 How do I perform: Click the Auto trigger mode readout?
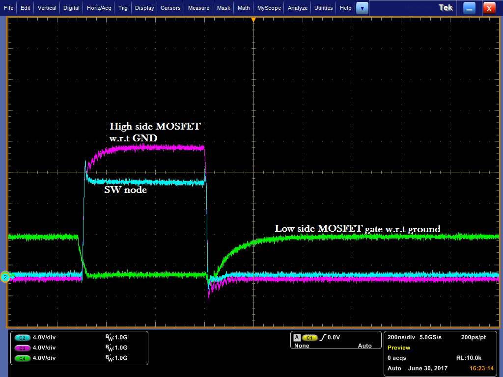coord(365,346)
